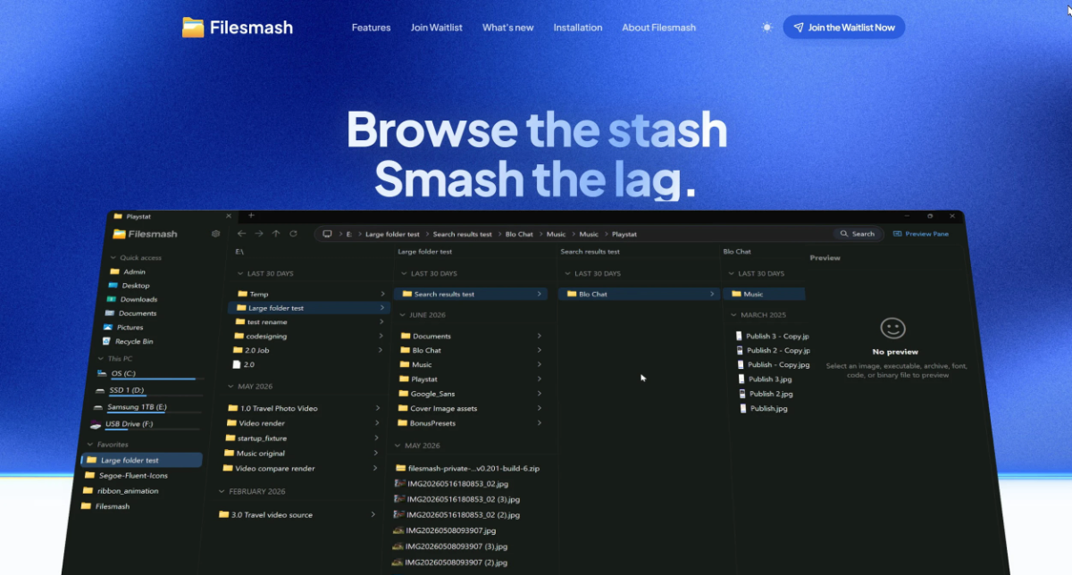Screen dimensions: 1072x575
Task: Click the thumbnail of IMG20260508093907.jpg
Action: coord(398,530)
